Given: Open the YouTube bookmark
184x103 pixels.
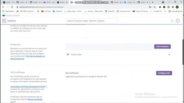Looking at the screenshot, I should coord(46,11).
